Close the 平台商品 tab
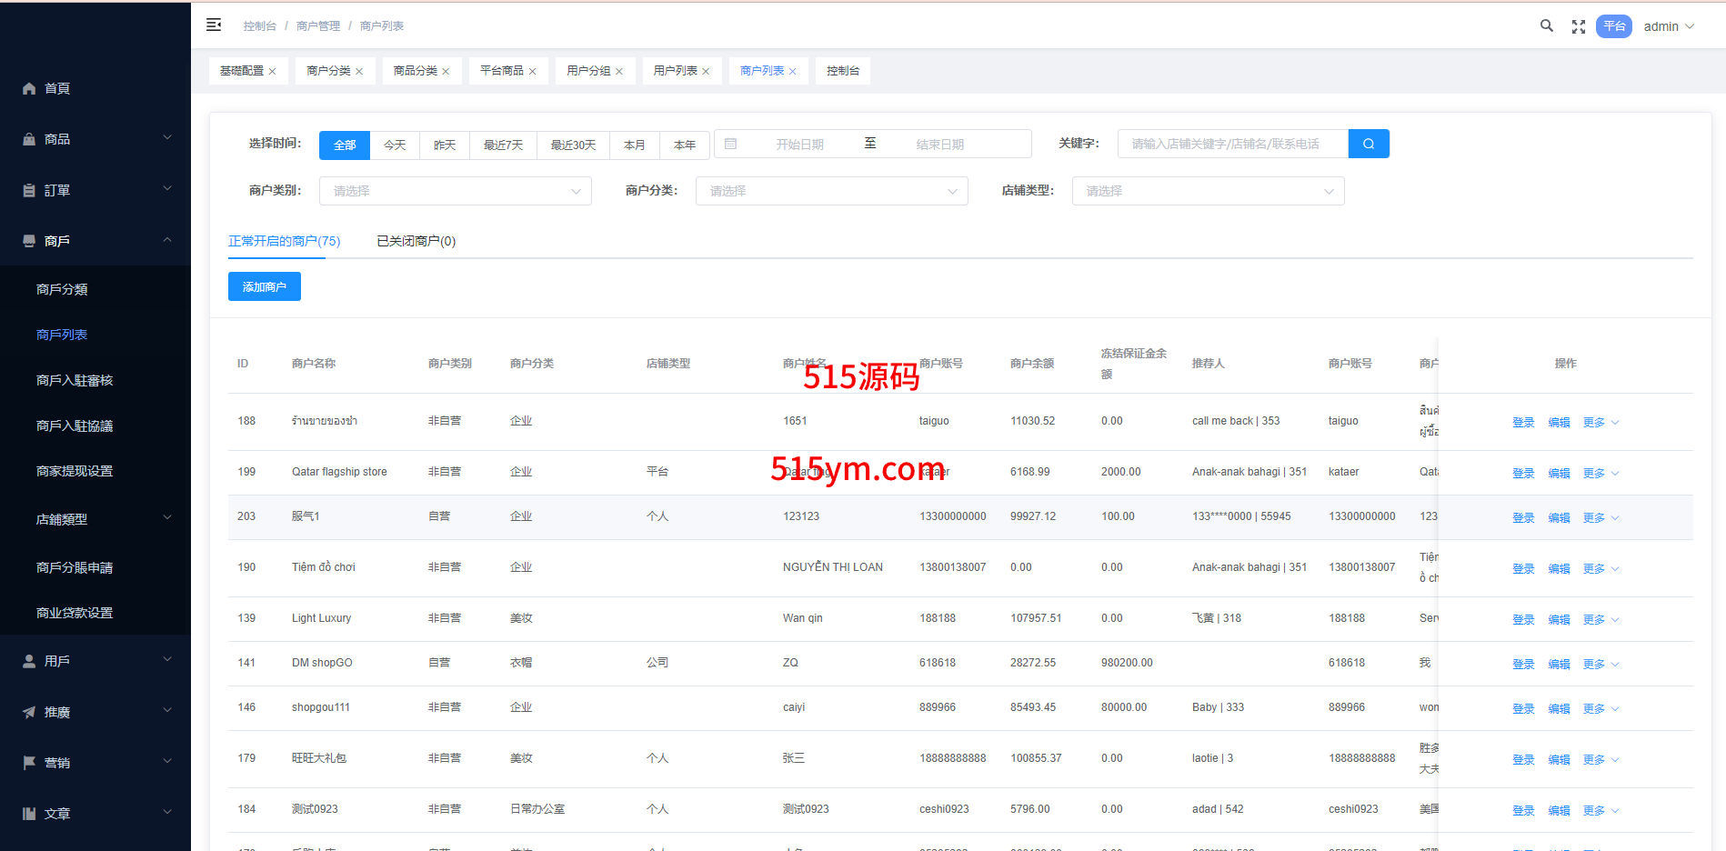The image size is (1726, 851). click(532, 72)
